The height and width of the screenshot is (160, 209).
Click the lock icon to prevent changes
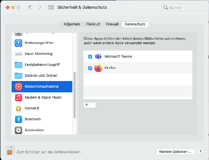(x=10, y=151)
